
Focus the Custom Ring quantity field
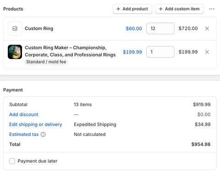click(160, 28)
